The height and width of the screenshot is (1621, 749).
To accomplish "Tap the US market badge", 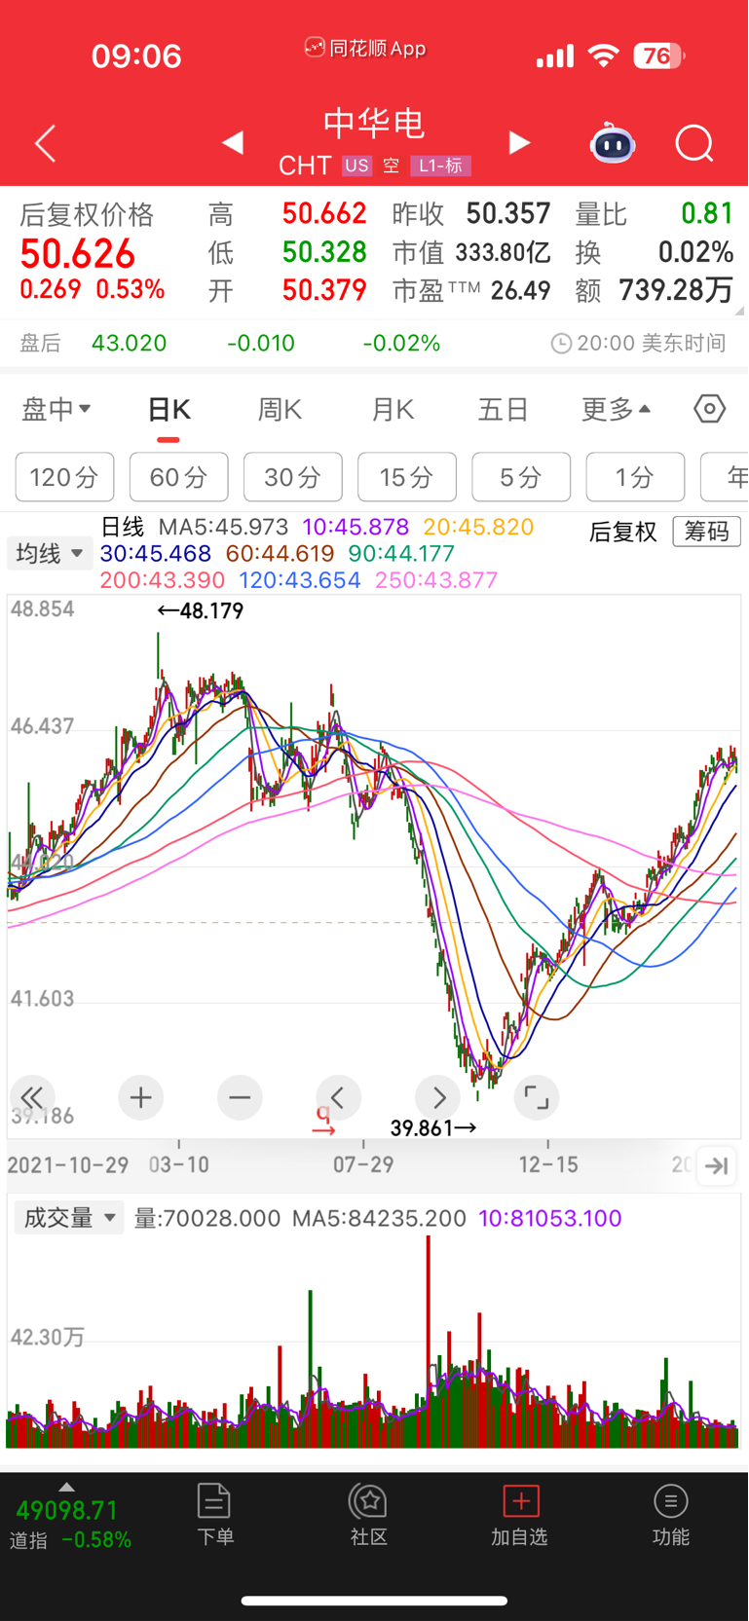I will [356, 166].
